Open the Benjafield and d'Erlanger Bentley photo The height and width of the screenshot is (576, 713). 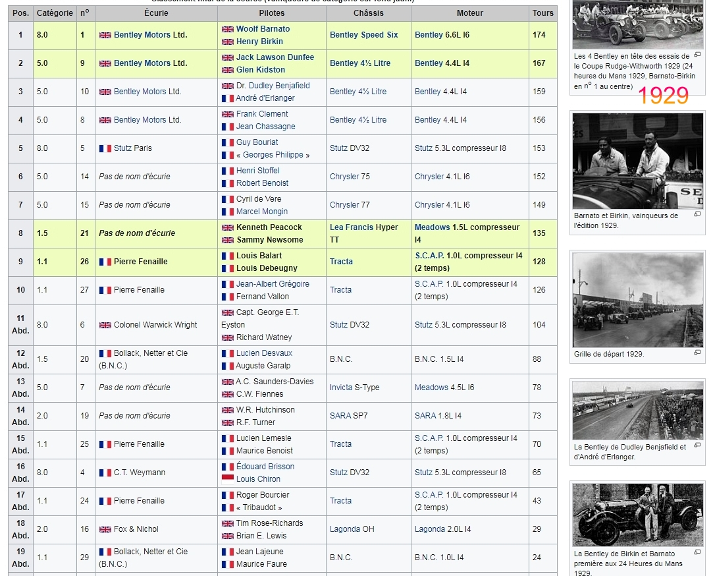point(637,411)
